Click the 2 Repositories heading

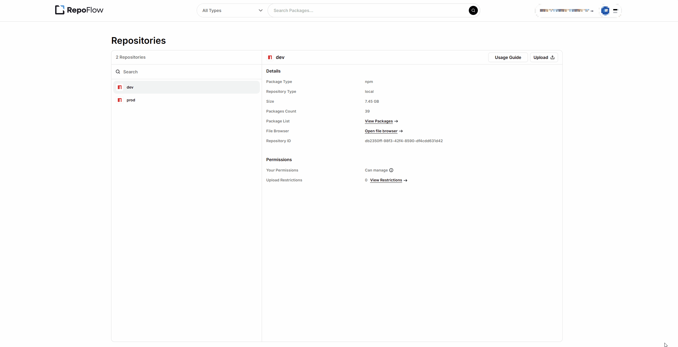pyautogui.click(x=131, y=57)
